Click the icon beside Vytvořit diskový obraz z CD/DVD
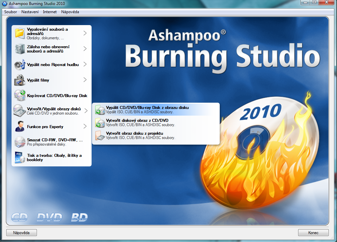The width and height of the screenshot is (337, 242). [100, 122]
